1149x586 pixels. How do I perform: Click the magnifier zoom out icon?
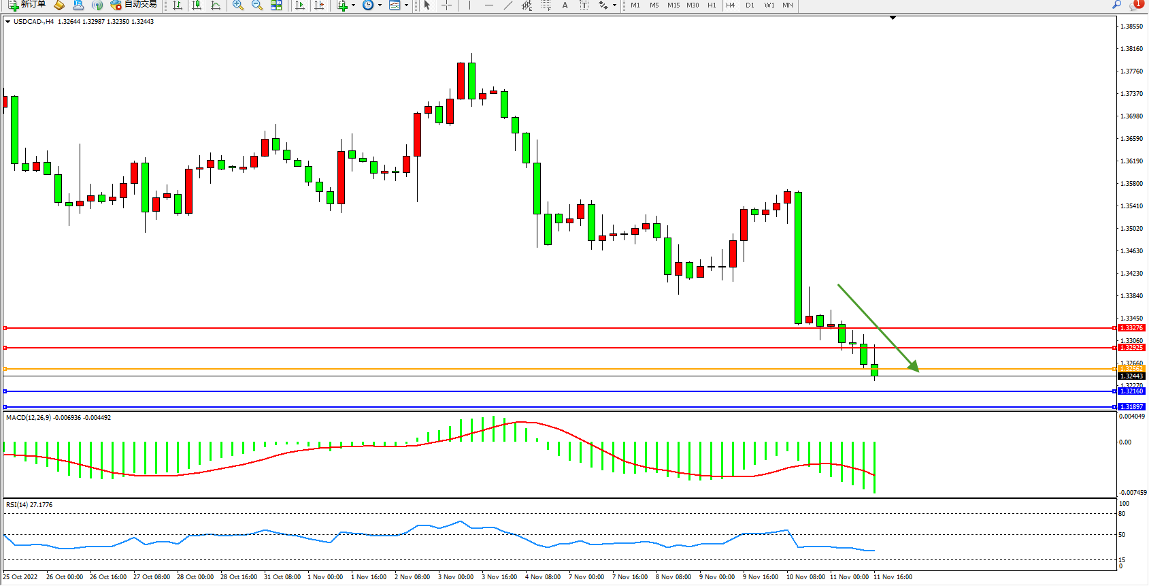257,5
